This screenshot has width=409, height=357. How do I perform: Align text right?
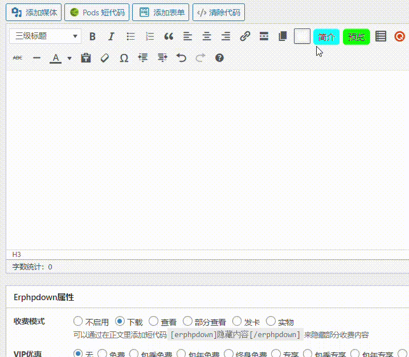coord(226,36)
